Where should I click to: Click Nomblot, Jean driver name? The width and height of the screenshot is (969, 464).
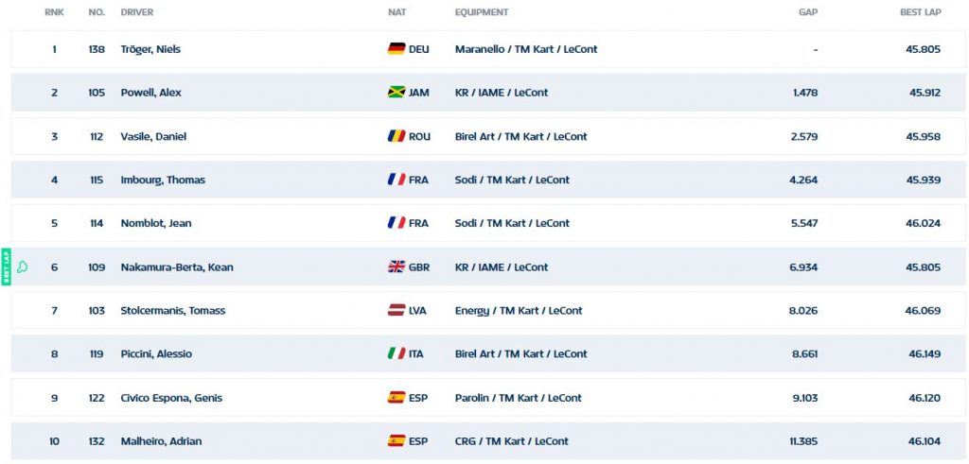[x=156, y=223]
